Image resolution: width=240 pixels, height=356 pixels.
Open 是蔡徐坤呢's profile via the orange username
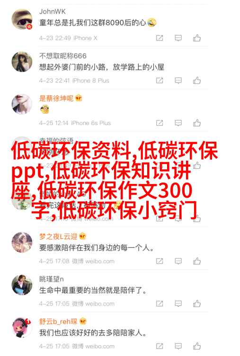56,98
